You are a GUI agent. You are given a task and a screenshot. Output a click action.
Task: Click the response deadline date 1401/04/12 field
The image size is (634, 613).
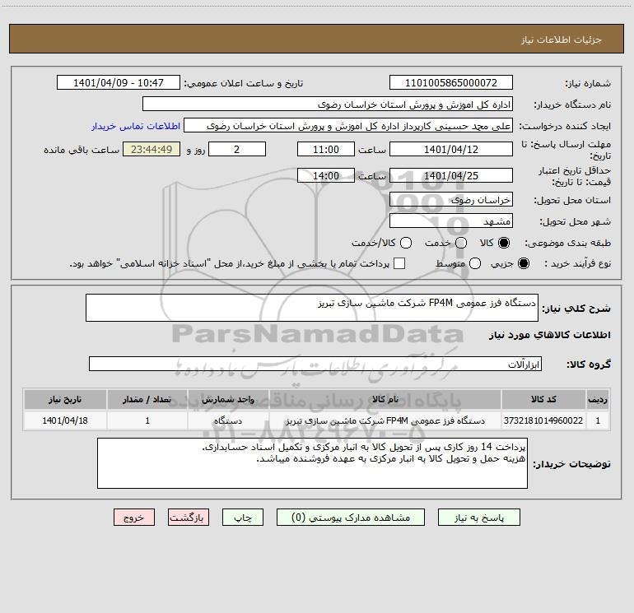(451, 149)
